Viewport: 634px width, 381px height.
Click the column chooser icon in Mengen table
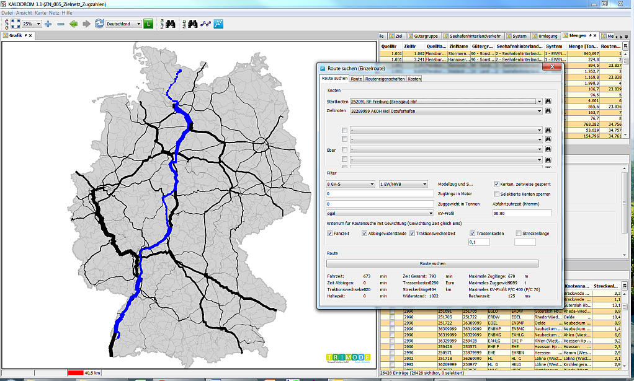pos(625,46)
